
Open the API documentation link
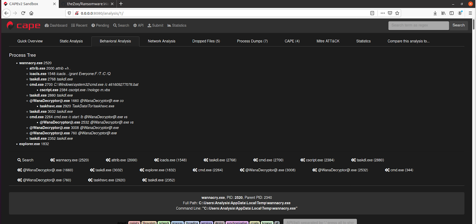(138, 26)
